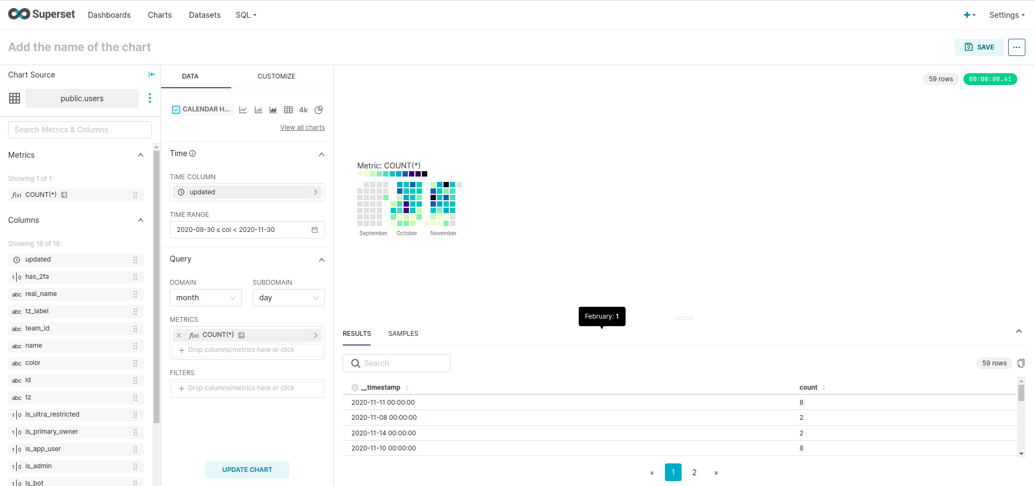Collapse the results panel chevron
Screen dimensions: 1034x486
click(1019, 331)
